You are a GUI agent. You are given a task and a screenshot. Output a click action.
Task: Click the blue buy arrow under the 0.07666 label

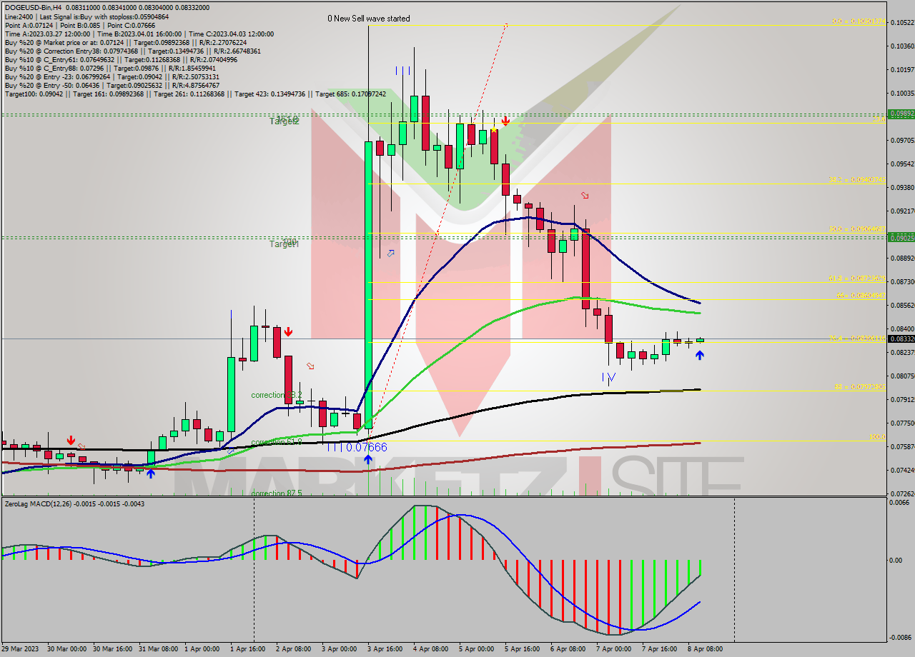click(x=367, y=459)
